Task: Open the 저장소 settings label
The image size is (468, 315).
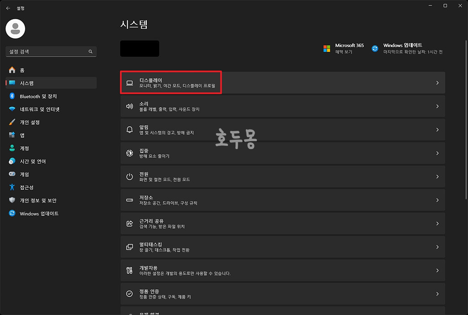Action: click(146, 198)
